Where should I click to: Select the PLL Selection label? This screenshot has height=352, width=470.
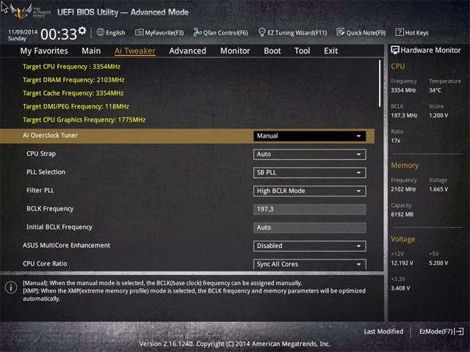(x=46, y=172)
